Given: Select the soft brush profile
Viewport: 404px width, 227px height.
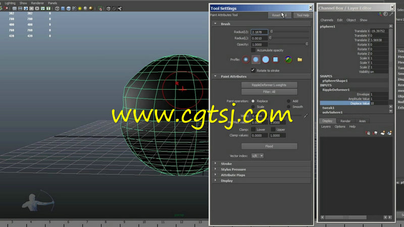Looking at the screenshot, I should click(x=256, y=60).
